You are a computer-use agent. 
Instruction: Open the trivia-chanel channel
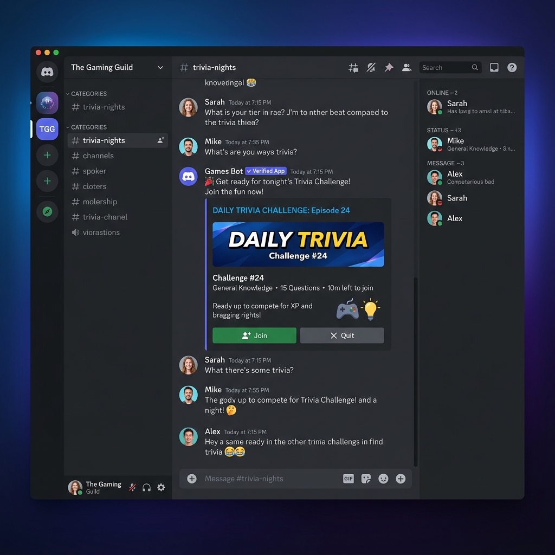click(118, 217)
